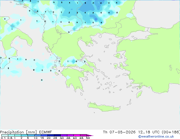
Task: Open the weatheronline.co.uk link
Action: pos(156,136)
